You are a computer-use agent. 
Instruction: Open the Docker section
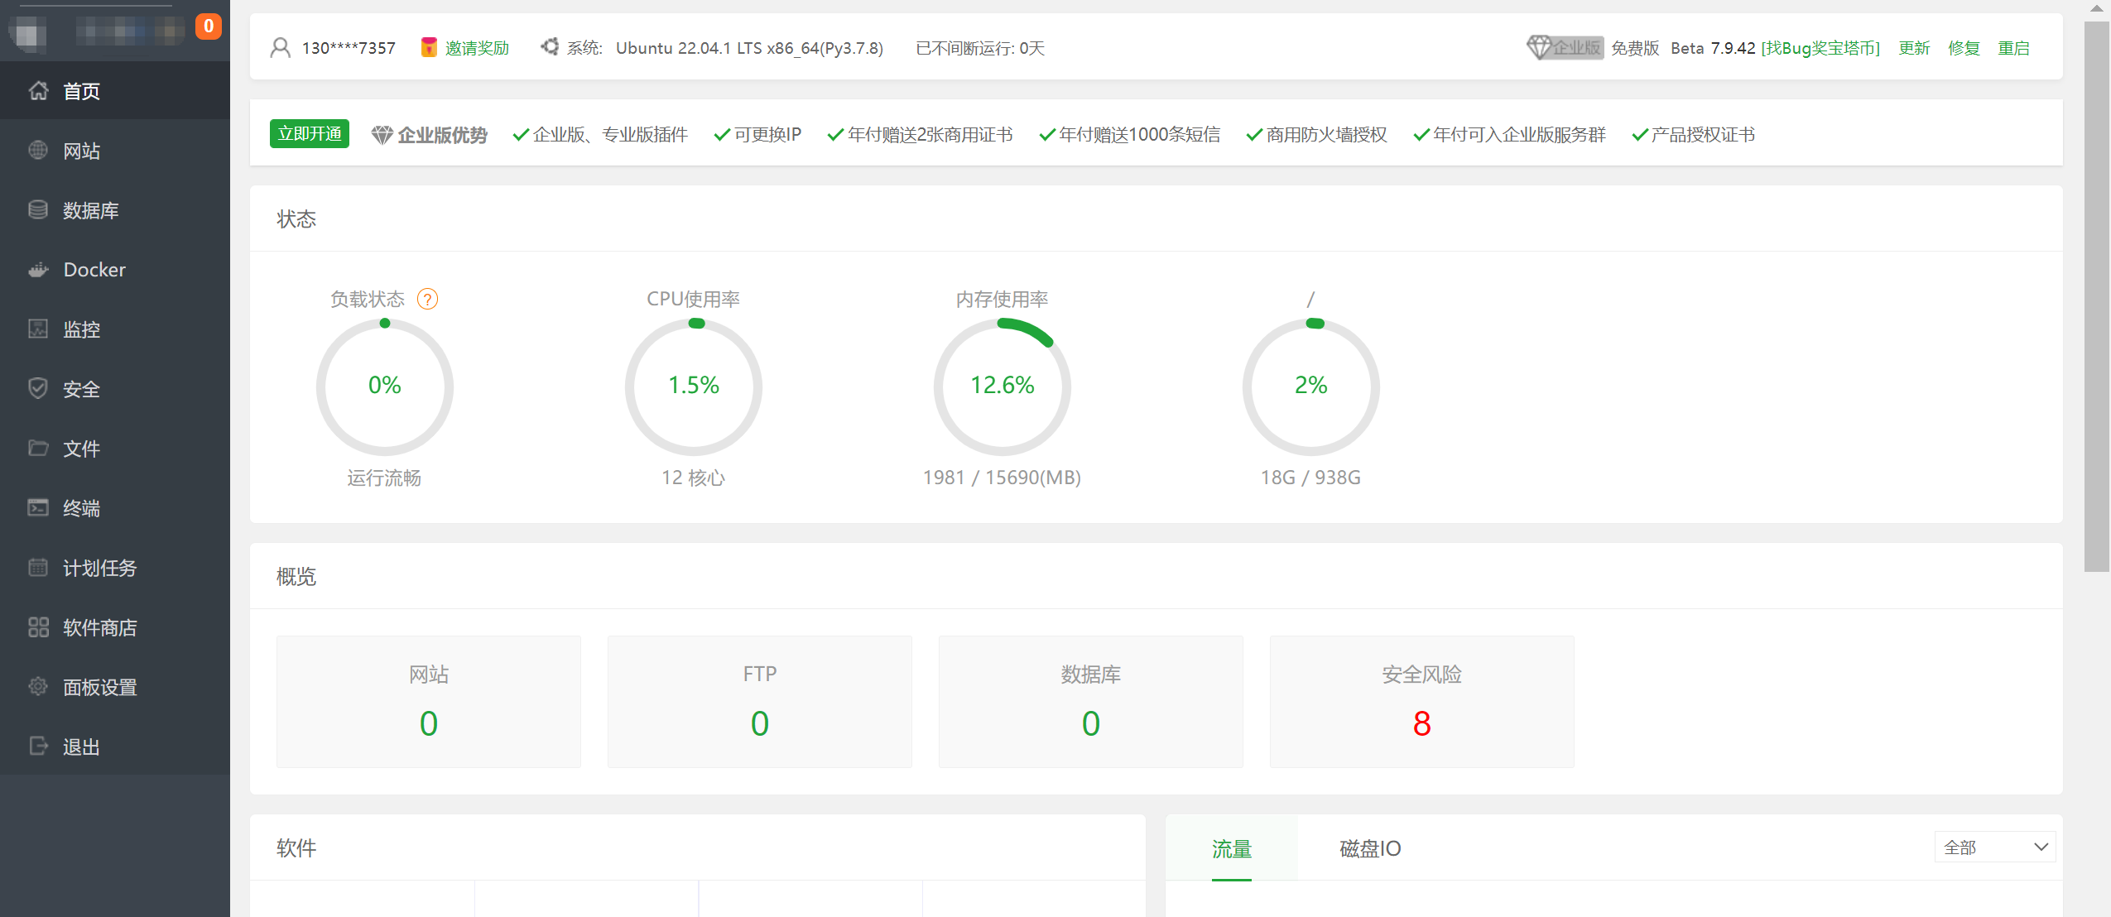(x=115, y=269)
